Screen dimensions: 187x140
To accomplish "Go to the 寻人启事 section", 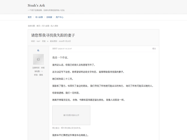I will coord(39,17).
